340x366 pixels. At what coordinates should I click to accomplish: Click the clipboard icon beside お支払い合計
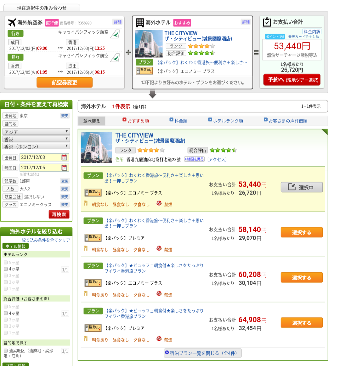[267, 22]
